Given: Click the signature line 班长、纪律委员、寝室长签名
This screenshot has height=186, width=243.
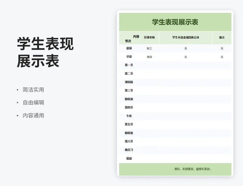Looking at the screenshot, I should click(x=193, y=169).
